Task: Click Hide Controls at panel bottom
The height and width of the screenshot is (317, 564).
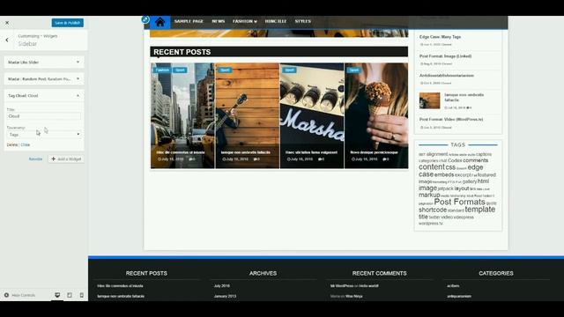Action: (x=19, y=295)
